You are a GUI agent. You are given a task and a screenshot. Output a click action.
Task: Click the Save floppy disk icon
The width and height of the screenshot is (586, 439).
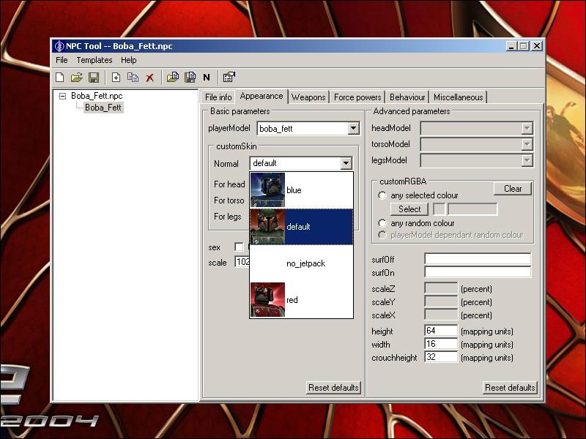point(94,78)
